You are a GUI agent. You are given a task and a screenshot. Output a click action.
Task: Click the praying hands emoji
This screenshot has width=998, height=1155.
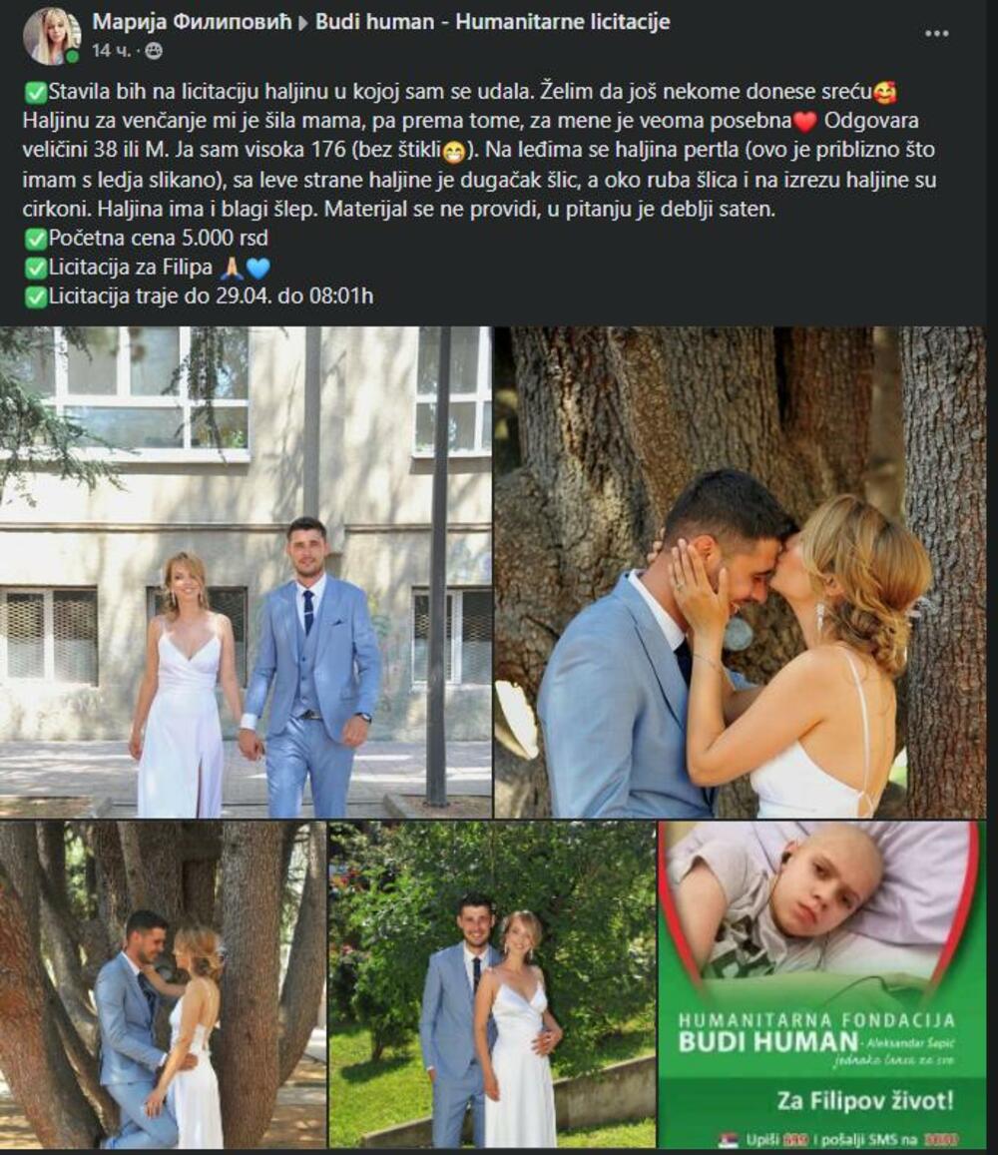pyautogui.click(x=232, y=269)
